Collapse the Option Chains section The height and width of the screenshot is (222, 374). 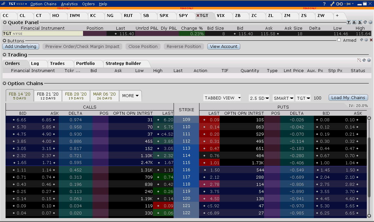[x=5, y=83]
